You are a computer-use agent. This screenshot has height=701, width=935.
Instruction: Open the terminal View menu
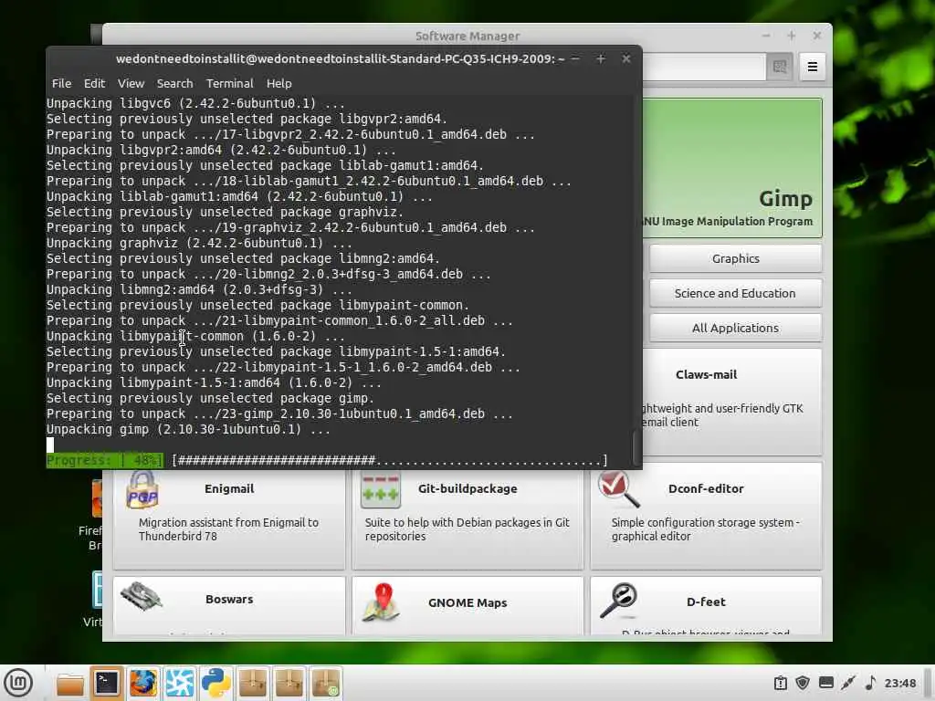pyautogui.click(x=131, y=83)
